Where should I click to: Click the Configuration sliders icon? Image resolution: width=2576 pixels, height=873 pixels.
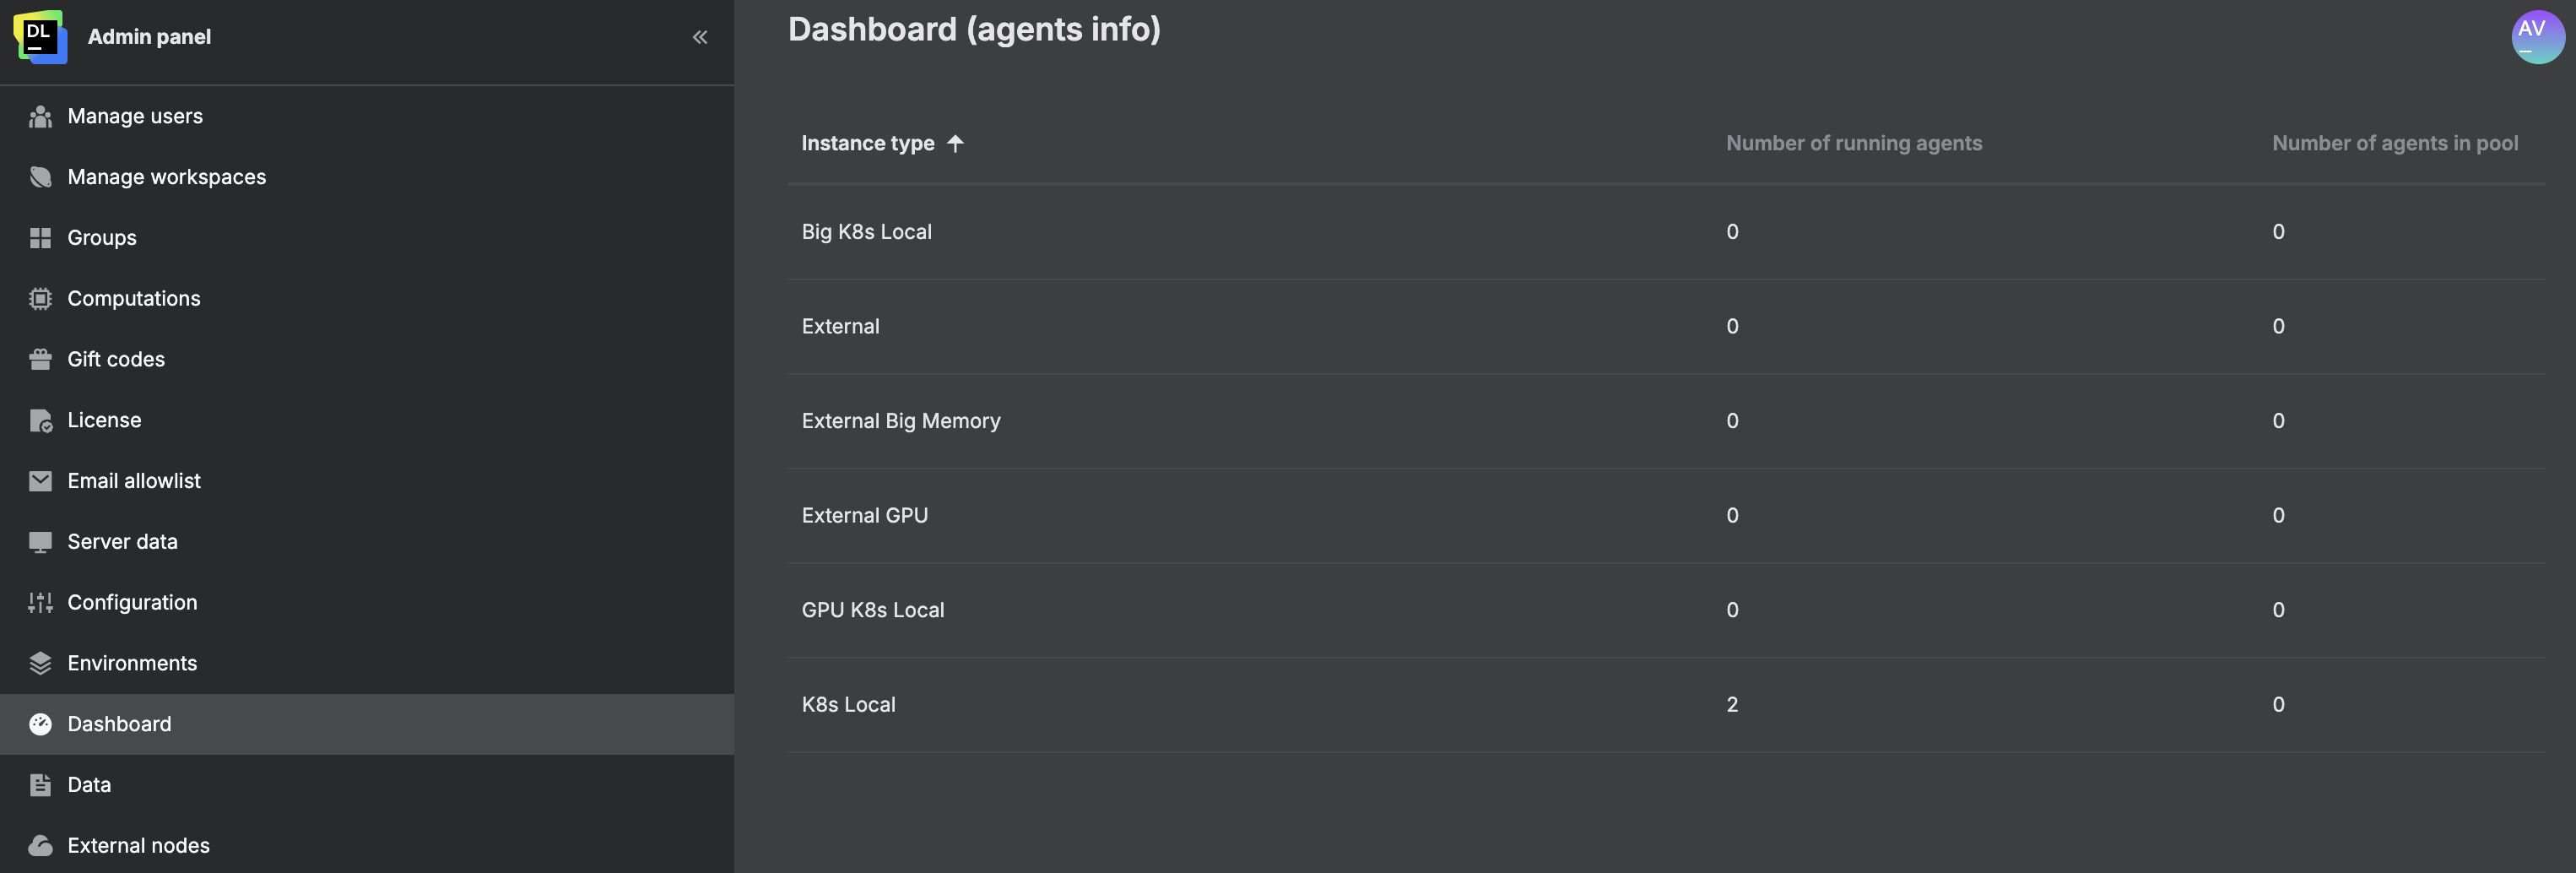40,602
